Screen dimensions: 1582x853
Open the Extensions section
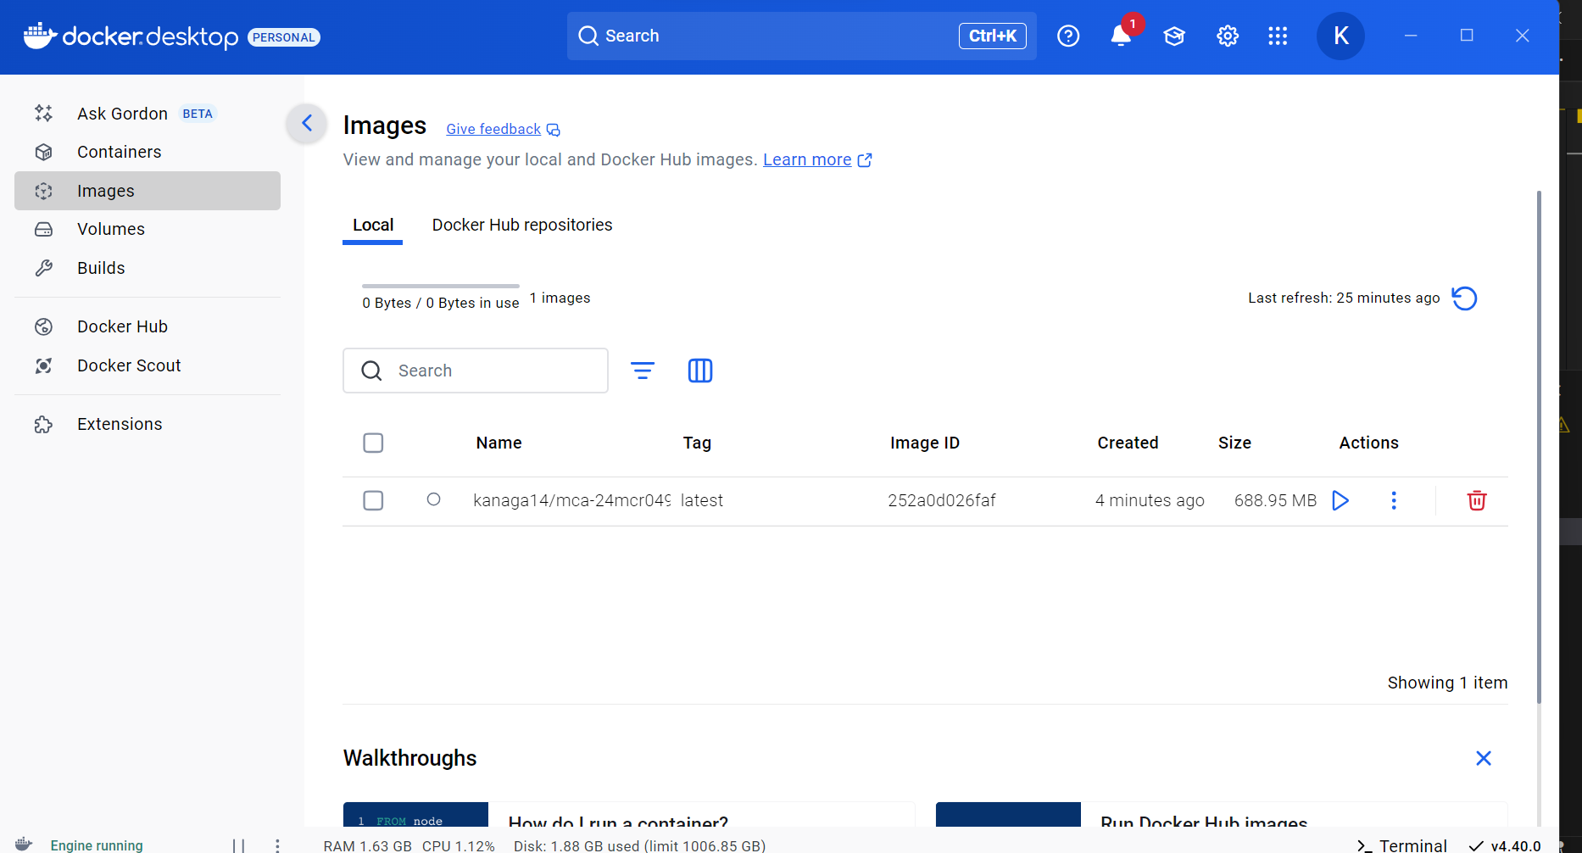(147, 424)
